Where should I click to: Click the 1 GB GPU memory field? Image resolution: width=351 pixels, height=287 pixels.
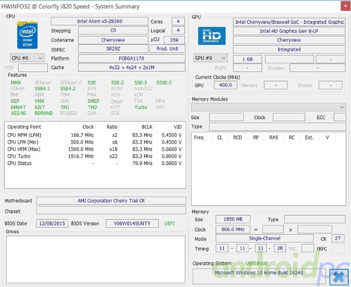pyautogui.click(x=248, y=59)
